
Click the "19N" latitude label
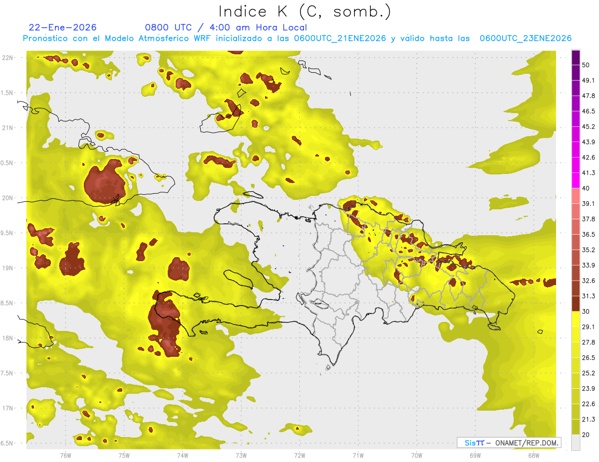(x=7, y=268)
